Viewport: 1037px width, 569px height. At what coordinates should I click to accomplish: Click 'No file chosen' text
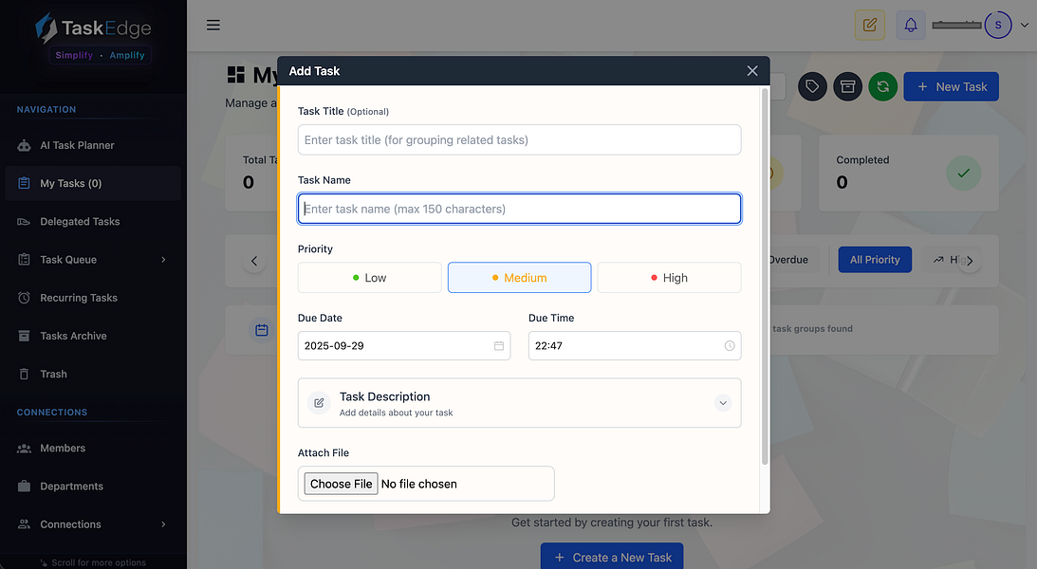pyautogui.click(x=418, y=484)
